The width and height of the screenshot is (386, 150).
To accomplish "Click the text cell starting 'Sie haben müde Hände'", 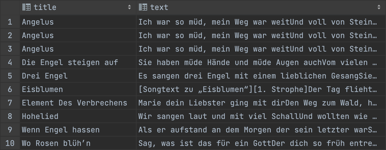I will (x=257, y=62).
